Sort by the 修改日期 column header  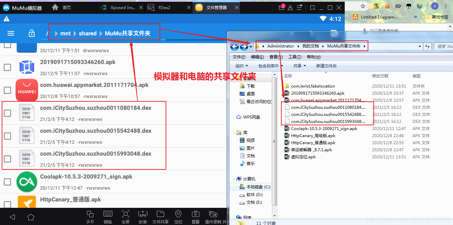pyautogui.click(x=380, y=76)
